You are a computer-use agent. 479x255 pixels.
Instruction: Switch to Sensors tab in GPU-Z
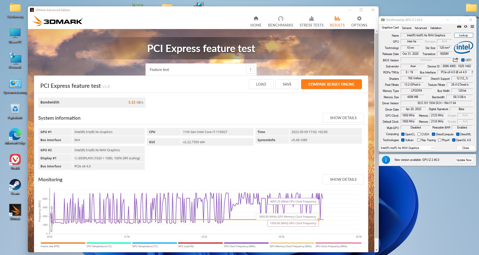click(407, 28)
